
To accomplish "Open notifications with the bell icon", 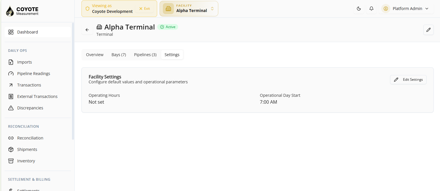I will click(371, 9).
